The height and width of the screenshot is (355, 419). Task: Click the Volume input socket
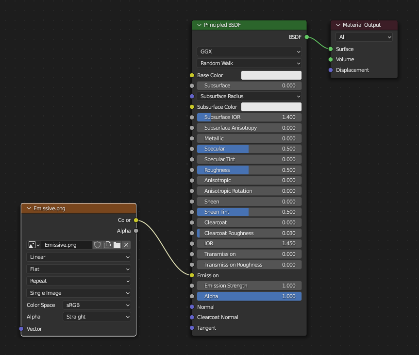[331, 59]
